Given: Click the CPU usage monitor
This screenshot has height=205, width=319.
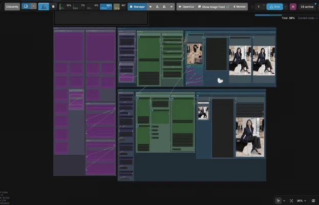Looking at the screenshot, I should coord(66,7).
